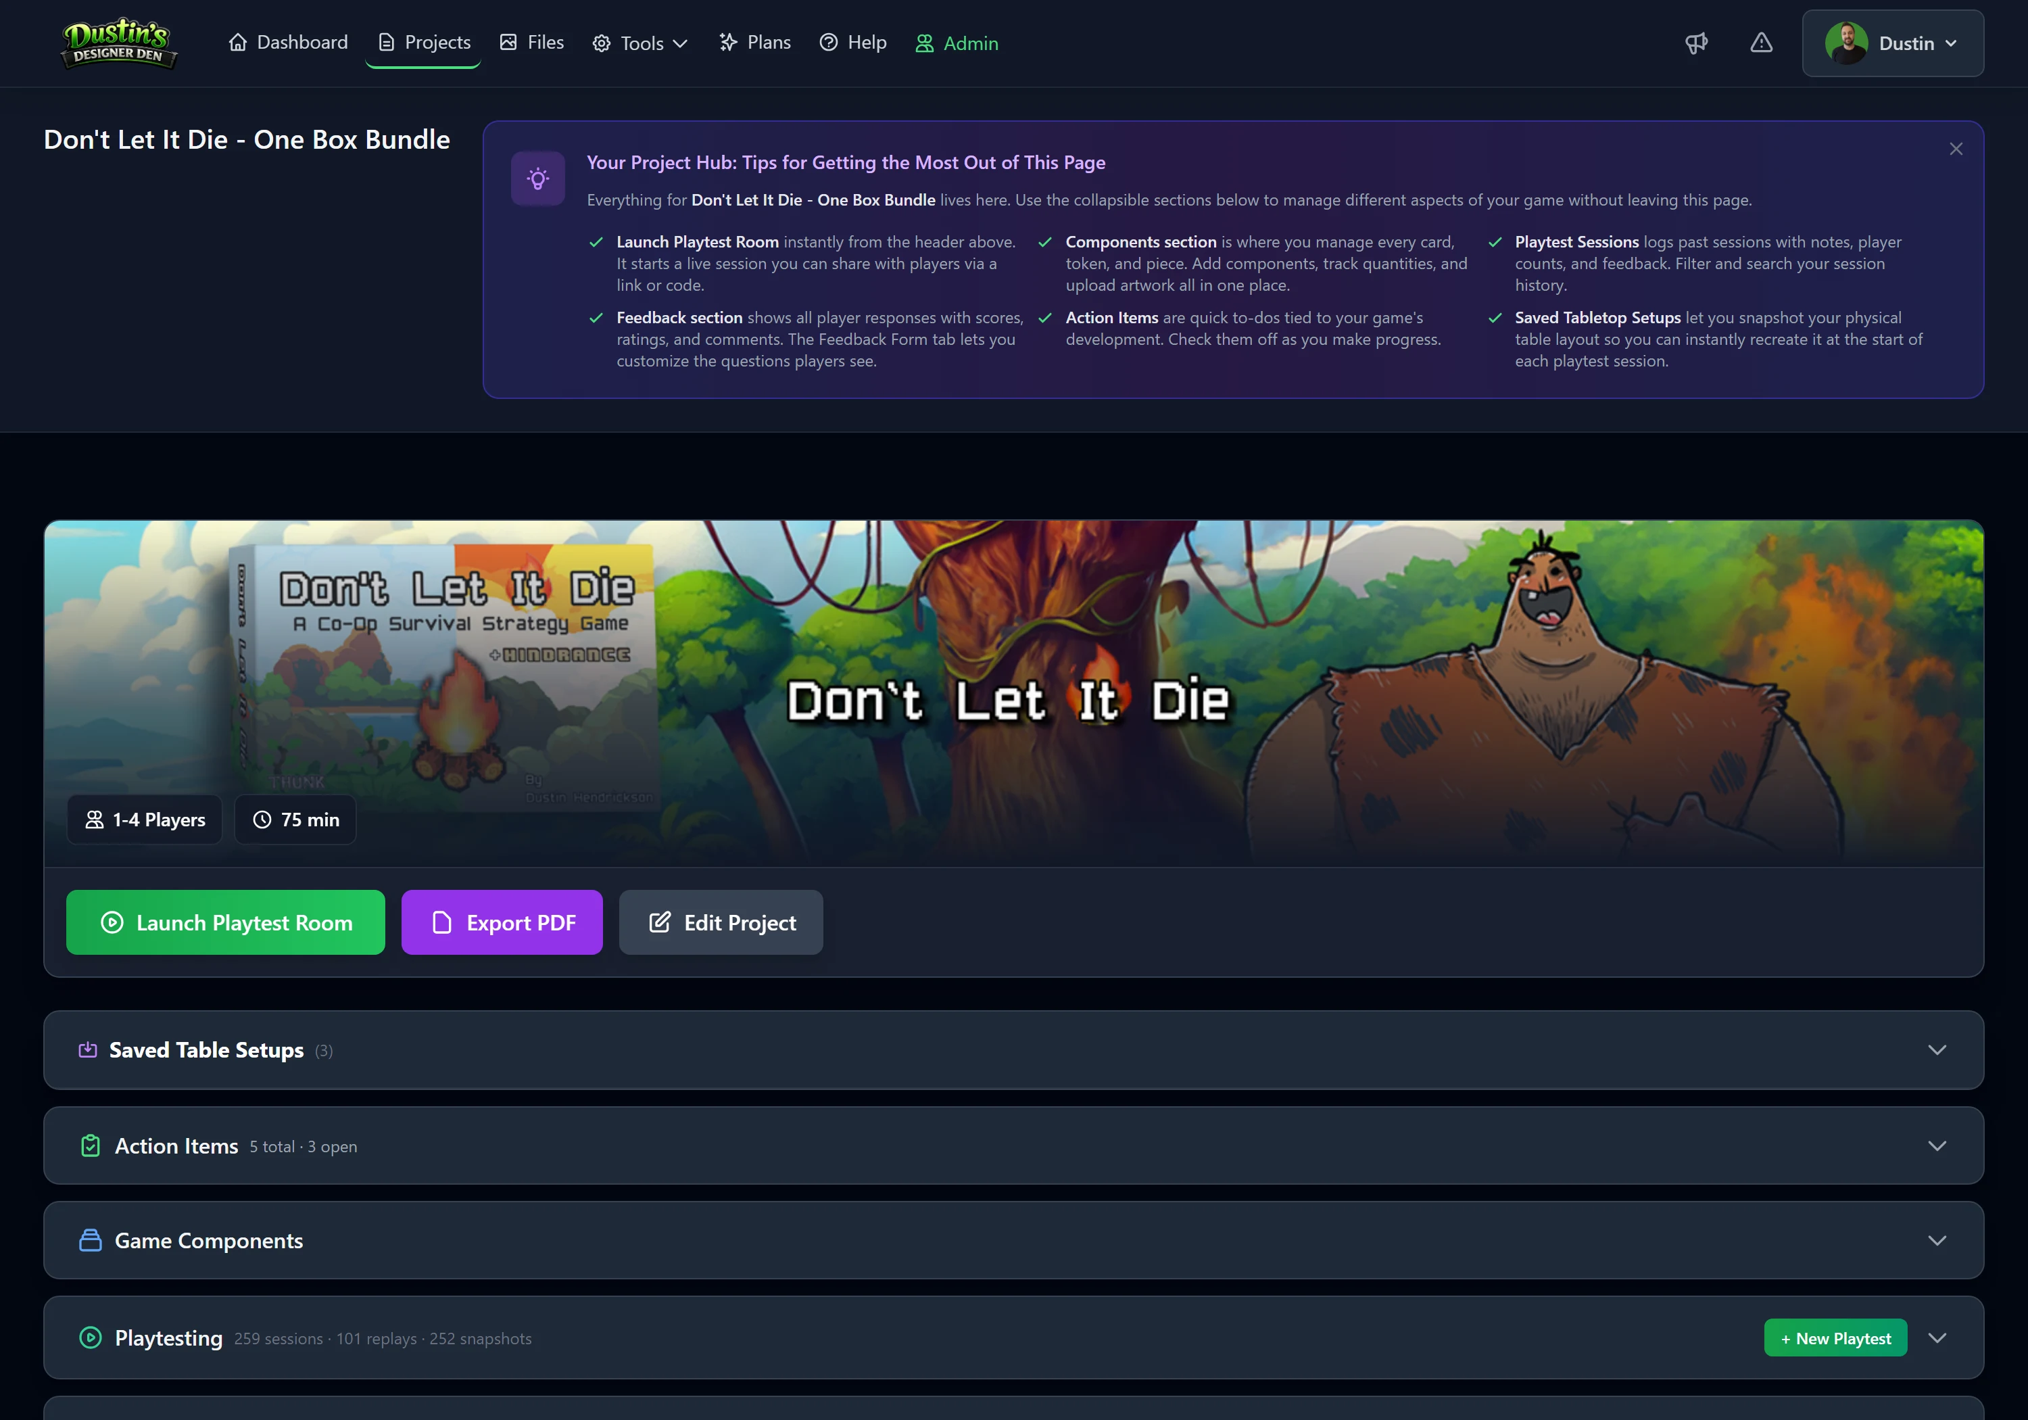Click the Projects document icon

(x=386, y=43)
